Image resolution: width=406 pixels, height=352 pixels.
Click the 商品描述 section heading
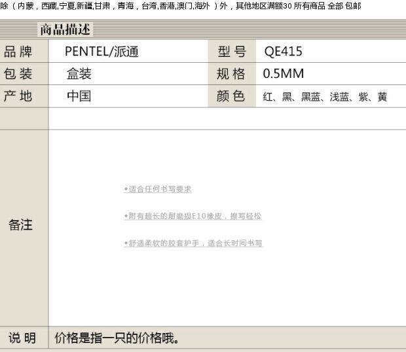[x=65, y=29]
